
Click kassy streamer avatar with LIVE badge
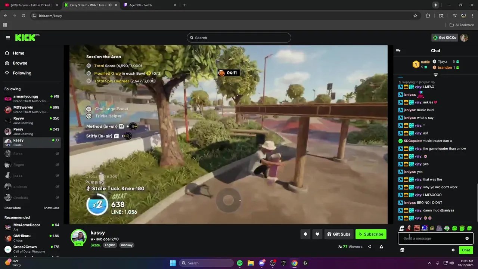79,237
